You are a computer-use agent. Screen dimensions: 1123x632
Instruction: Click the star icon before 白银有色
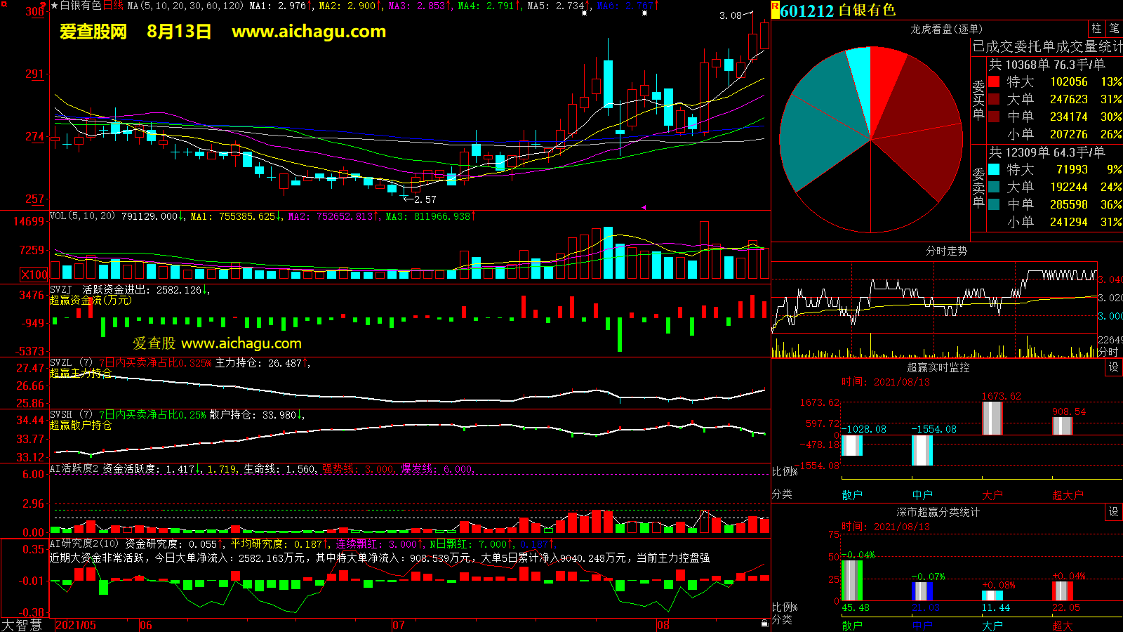pyautogui.click(x=54, y=6)
